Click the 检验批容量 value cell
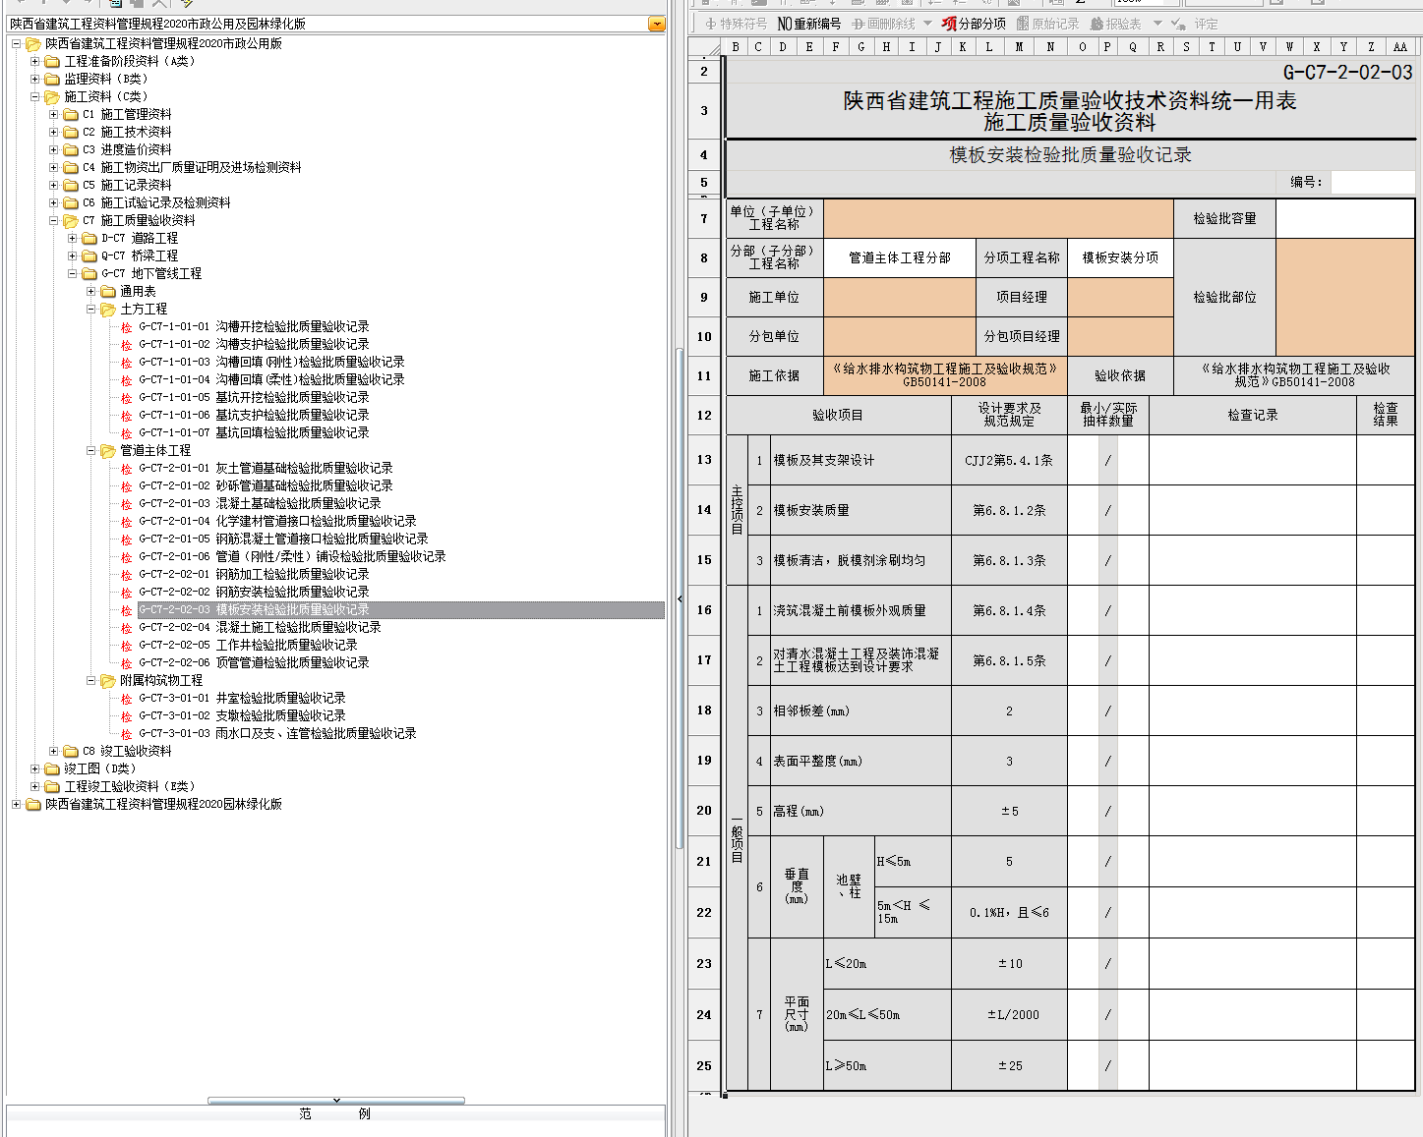This screenshot has height=1137, width=1423. (1345, 218)
